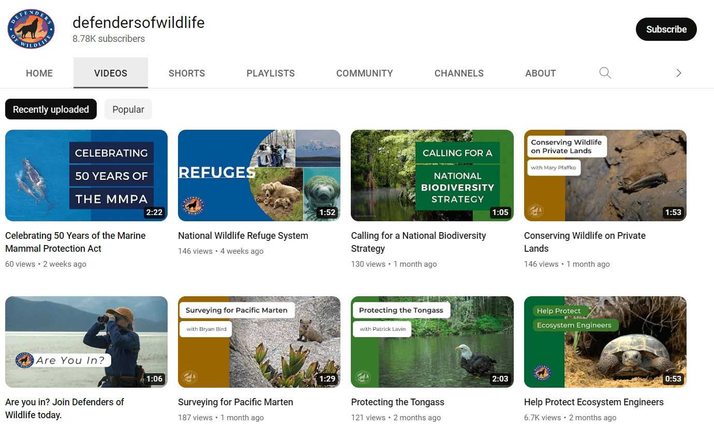Screen dimensions: 714x427
Task: Click title 'Celebrating 50 Years of the Marine Mammal Protection Act'
Action: pyautogui.click(x=76, y=242)
